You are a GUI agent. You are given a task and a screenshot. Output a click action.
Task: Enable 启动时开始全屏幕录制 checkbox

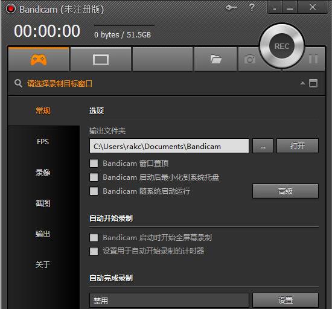(94, 237)
